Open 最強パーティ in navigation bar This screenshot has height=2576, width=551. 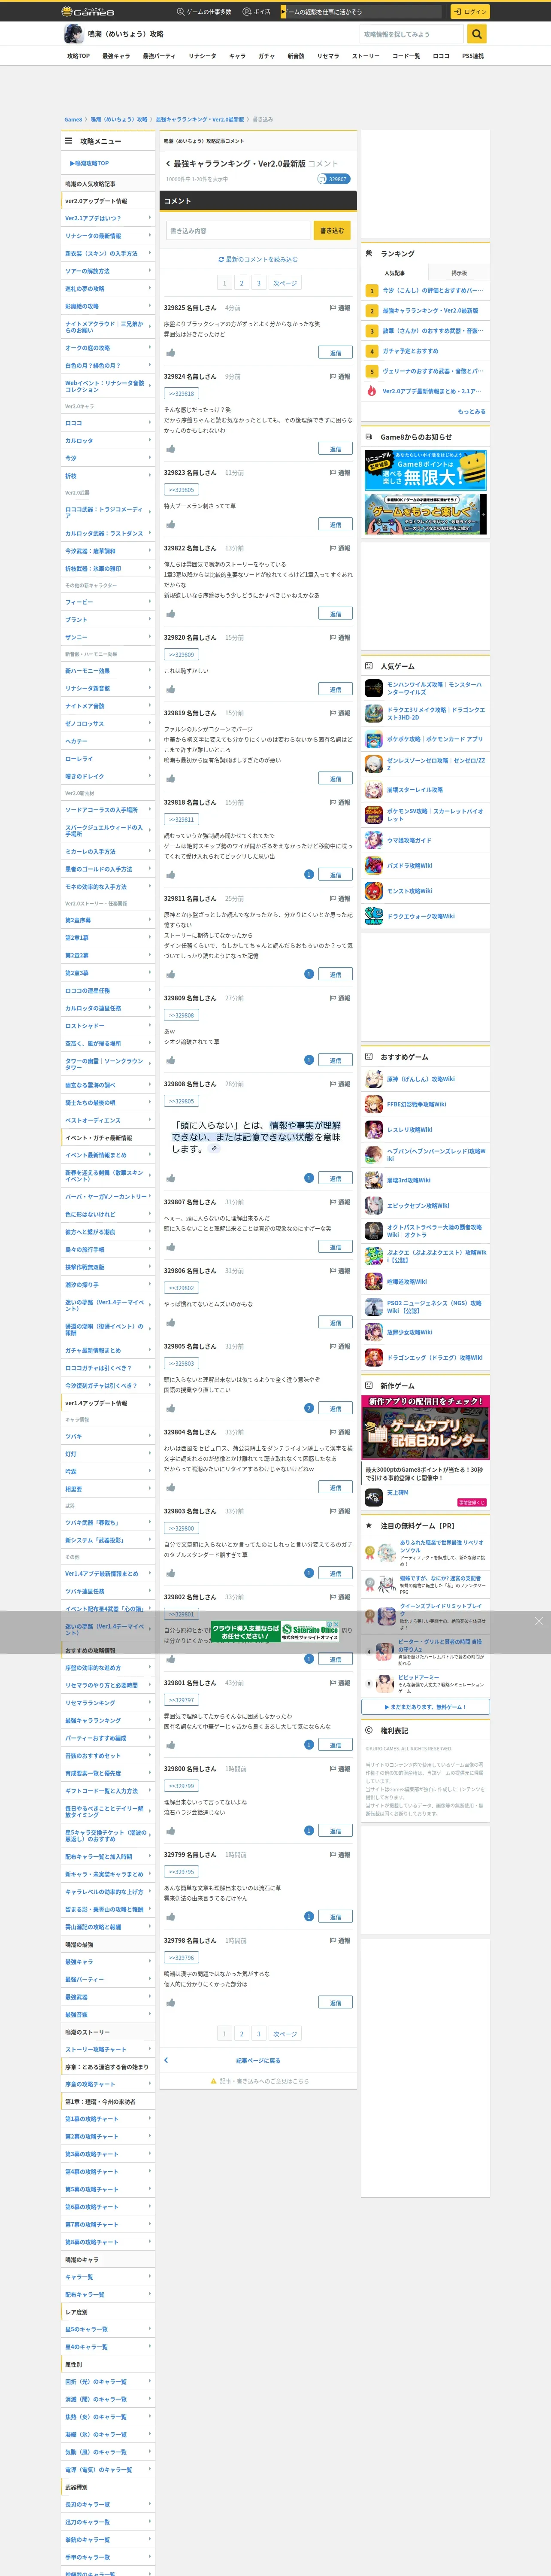159,56
